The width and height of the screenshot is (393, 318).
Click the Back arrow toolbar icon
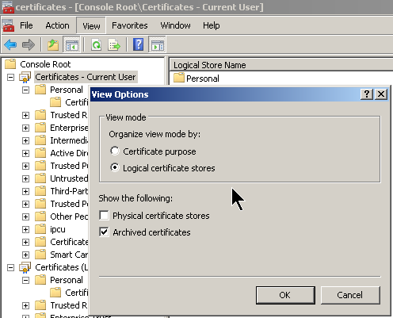tap(10, 44)
